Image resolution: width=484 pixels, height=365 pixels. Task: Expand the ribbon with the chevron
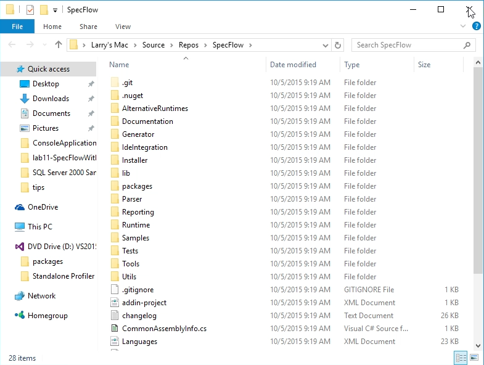462,26
